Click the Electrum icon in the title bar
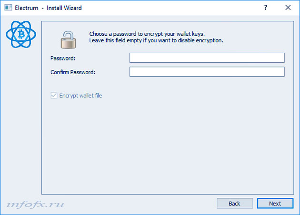300x215 pixels. coord(8,8)
